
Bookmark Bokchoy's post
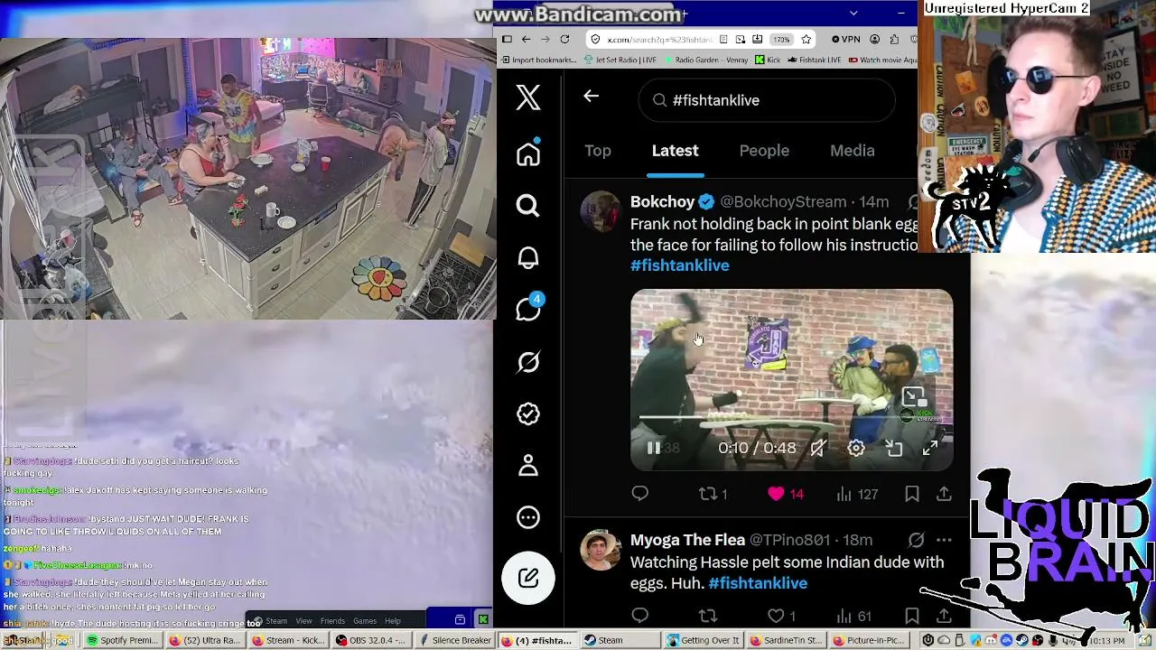click(912, 494)
